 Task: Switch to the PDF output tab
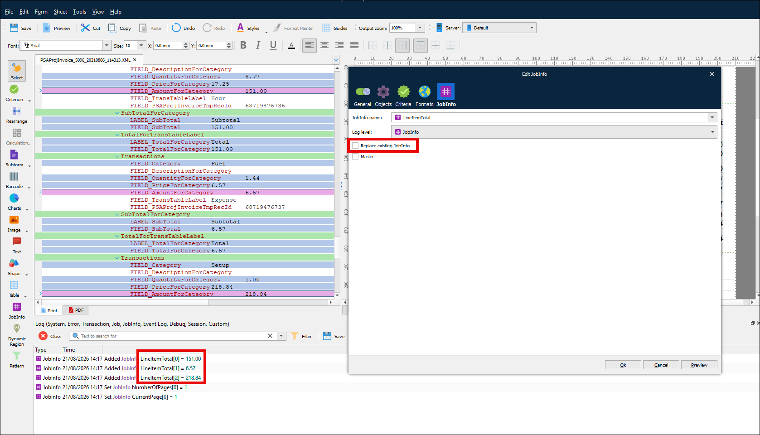(x=76, y=310)
